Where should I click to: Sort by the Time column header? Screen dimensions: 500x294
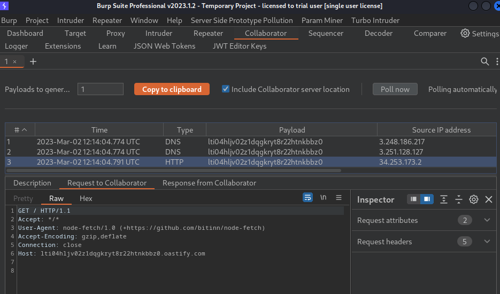[99, 130]
